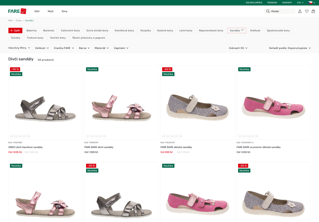Select size 32 on UNDO sandals
319x222 pixels.
coord(12,136)
